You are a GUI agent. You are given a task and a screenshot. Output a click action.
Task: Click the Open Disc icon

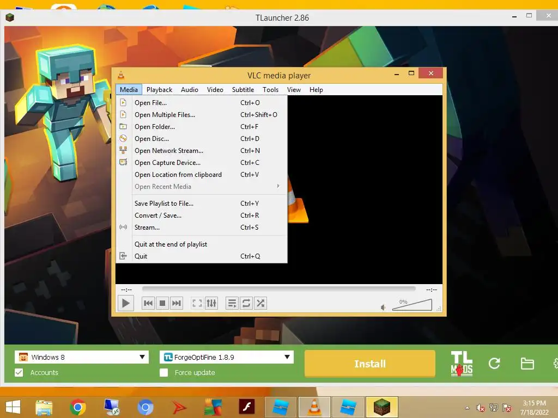123,139
